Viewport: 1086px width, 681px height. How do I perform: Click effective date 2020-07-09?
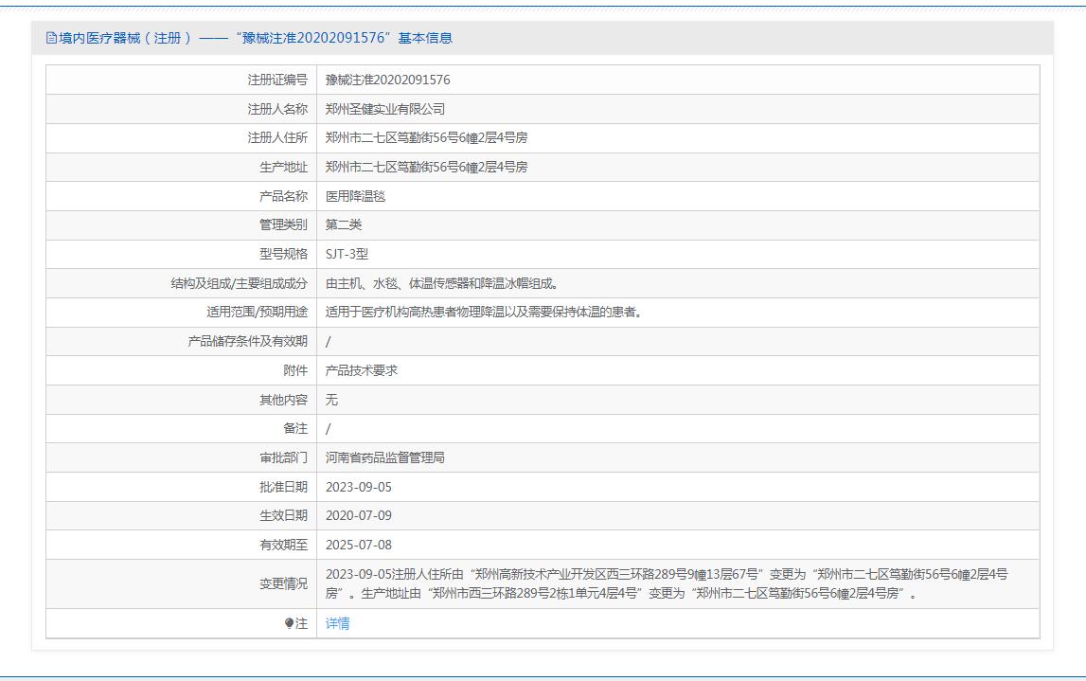coord(359,515)
